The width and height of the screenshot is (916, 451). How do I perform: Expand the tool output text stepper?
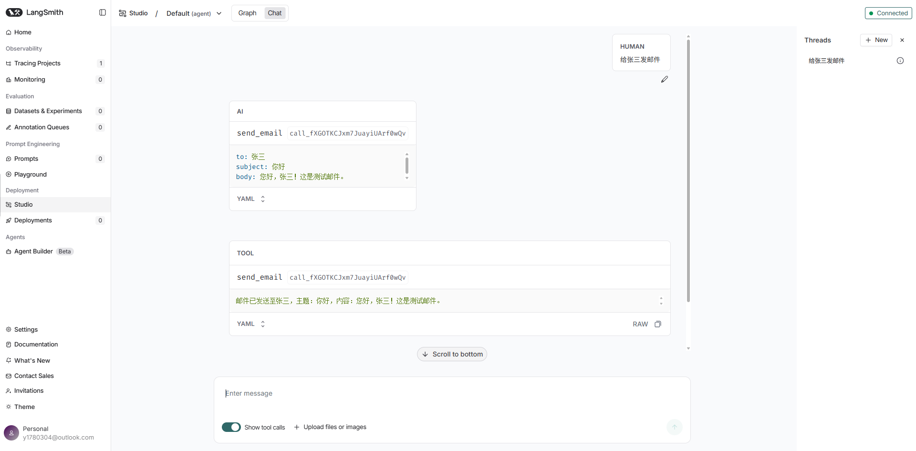point(661,301)
